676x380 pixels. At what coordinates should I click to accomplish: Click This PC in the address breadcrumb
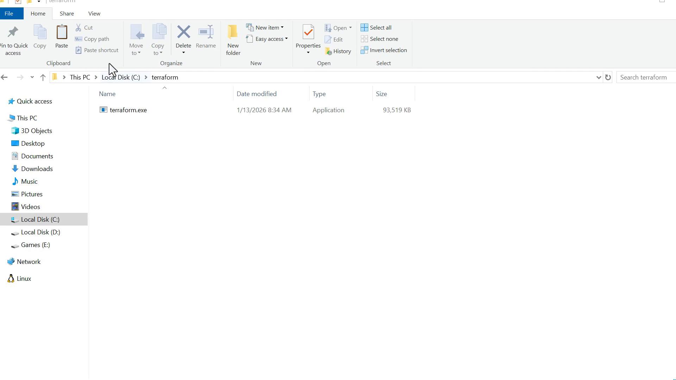80,77
